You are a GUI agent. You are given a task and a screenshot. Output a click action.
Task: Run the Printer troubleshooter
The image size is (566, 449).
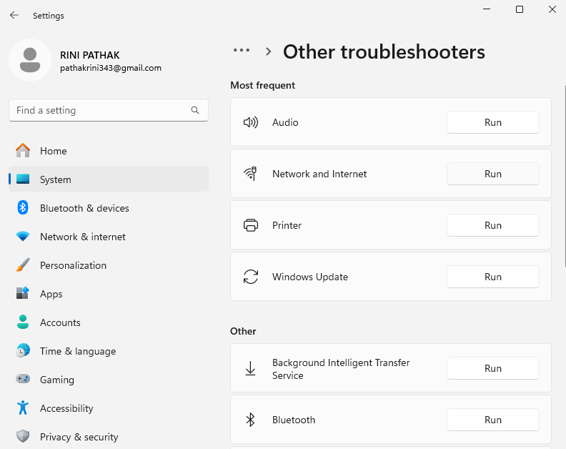492,225
